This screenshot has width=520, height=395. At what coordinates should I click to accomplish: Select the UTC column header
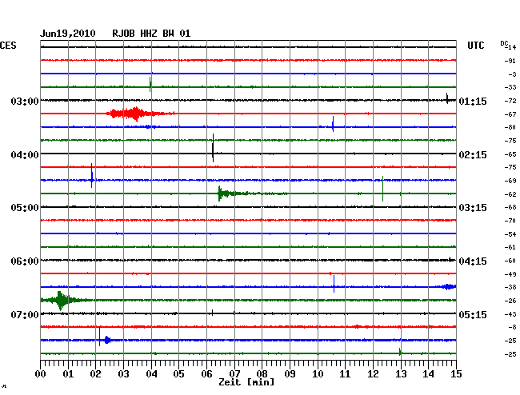pos(475,46)
